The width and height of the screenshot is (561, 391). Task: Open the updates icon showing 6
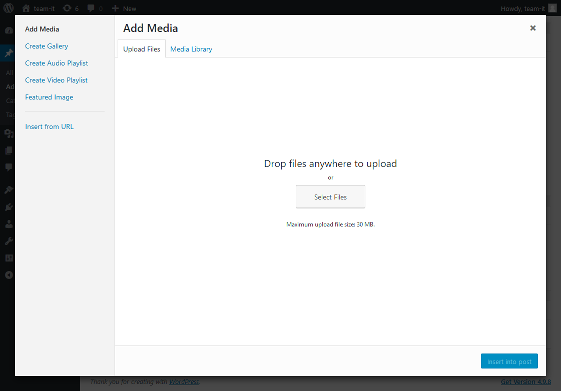point(67,8)
